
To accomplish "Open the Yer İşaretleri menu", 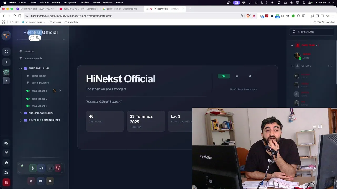I will tap(71, 2).
